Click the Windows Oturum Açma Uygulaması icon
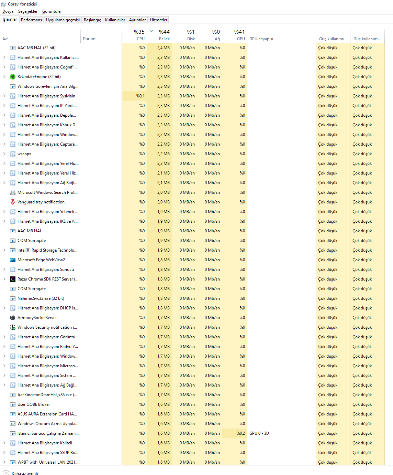393x475 pixels. pos(13,424)
